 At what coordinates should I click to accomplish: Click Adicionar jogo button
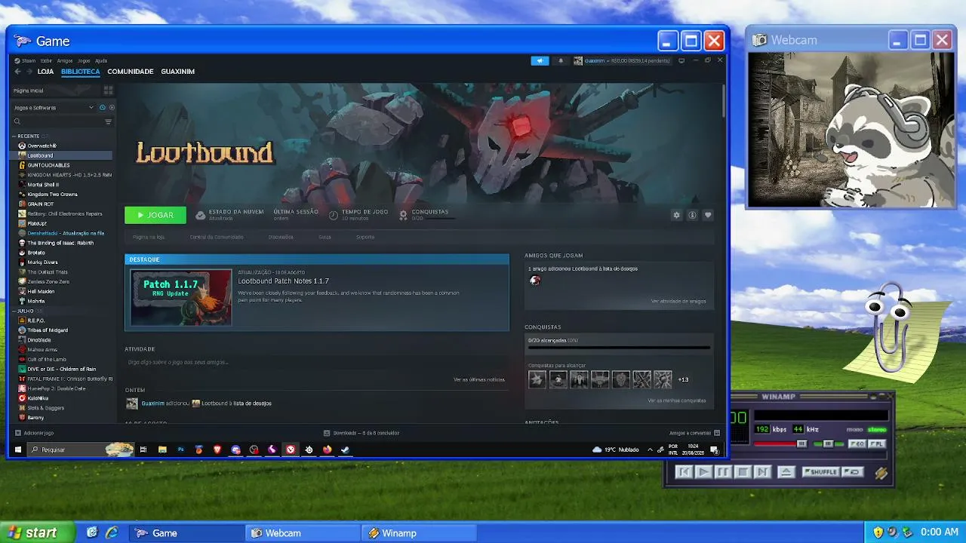(35, 433)
